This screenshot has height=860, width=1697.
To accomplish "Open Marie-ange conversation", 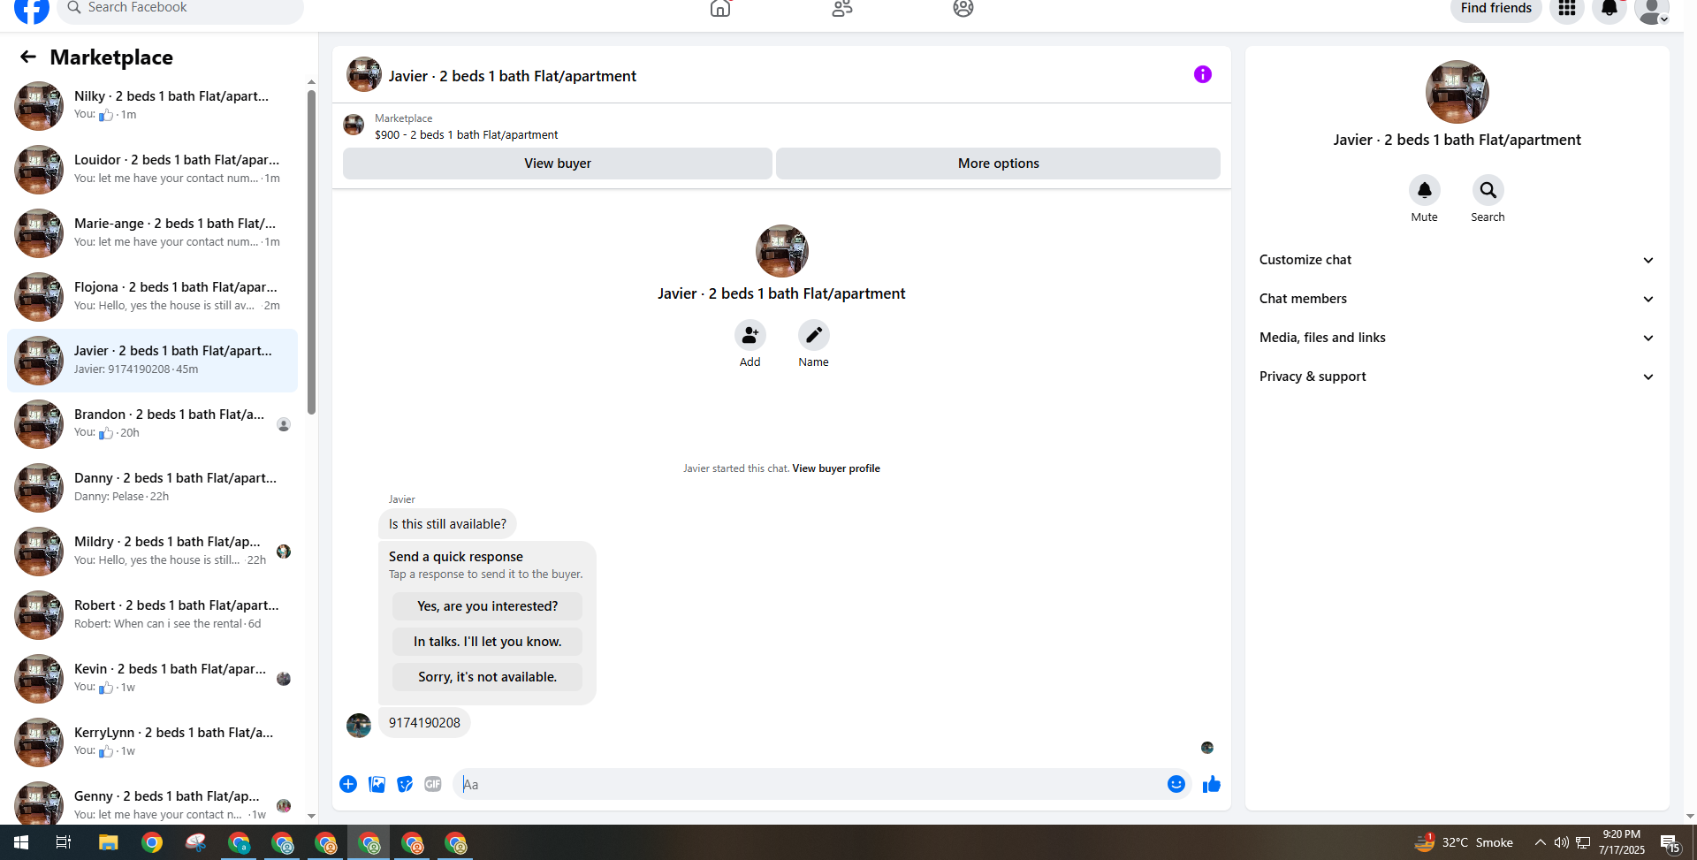I will [x=152, y=232].
